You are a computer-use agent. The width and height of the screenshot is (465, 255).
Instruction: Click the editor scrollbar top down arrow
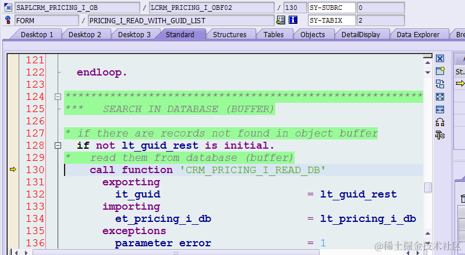tap(428, 72)
